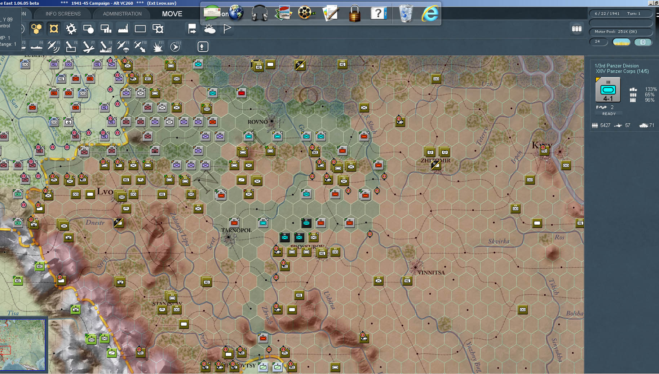Open the 1/3rd Panzer Division unit name
This screenshot has height=374, width=659.
616,66
